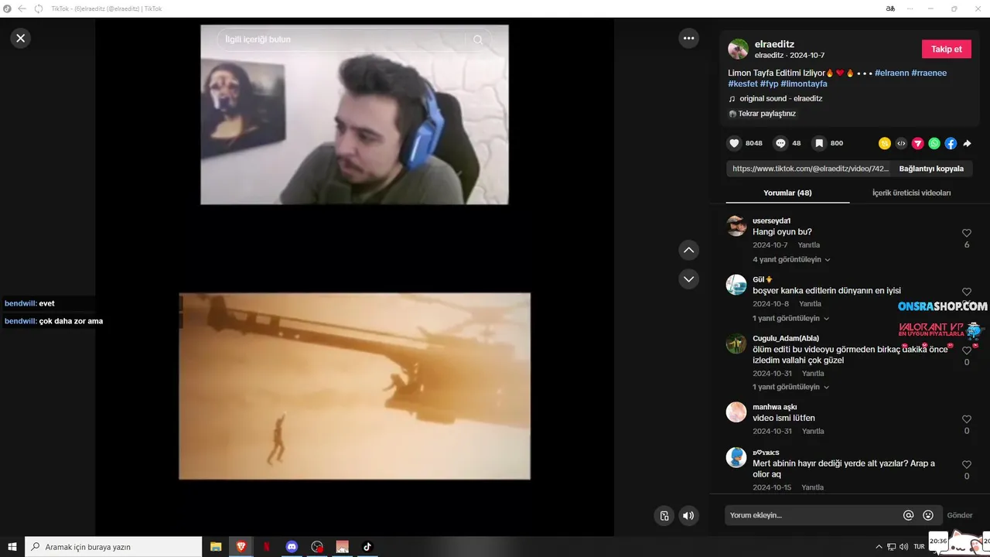This screenshot has height=557, width=990.
Task: Click the Gönder send button
Action: (960, 515)
